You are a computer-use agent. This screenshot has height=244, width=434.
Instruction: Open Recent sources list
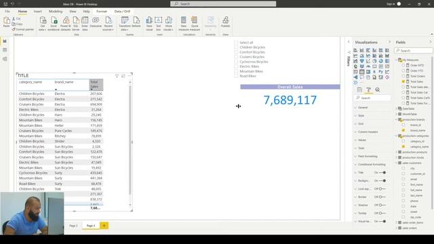(108, 24)
